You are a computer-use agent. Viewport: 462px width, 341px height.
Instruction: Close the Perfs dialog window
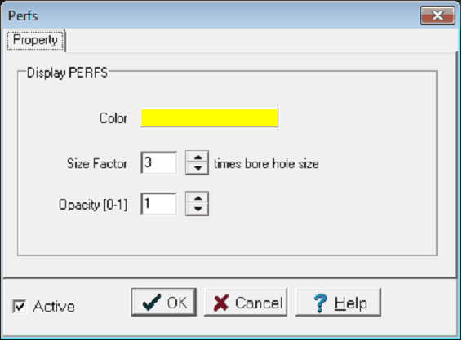coord(438,15)
